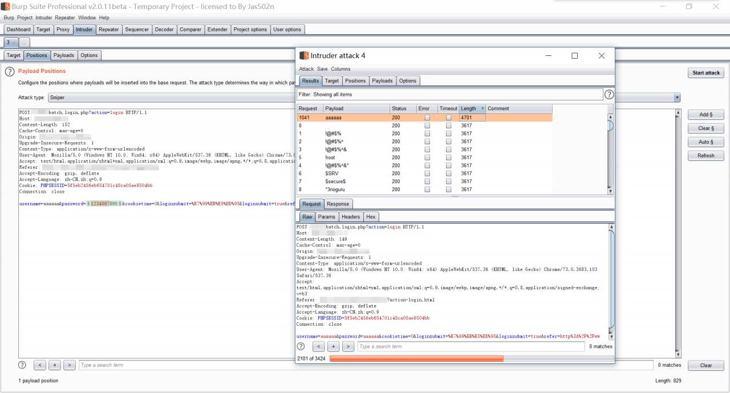Click the Burp logo in Intruder attack window
This screenshot has height=393, width=730.
coord(303,56)
